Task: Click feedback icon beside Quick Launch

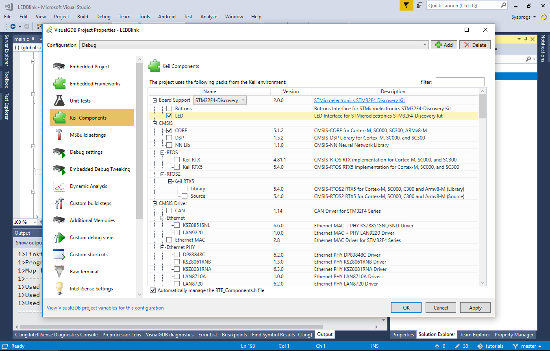Action: coord(420,6)
